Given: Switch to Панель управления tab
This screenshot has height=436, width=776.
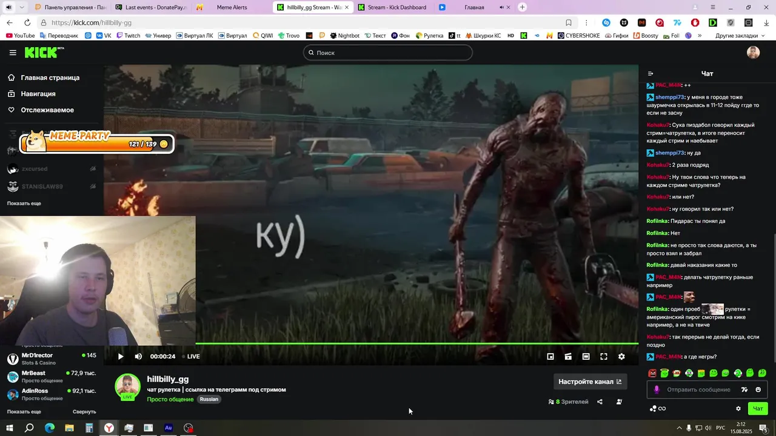Looking at the screenshot, I should coord(70,7).
